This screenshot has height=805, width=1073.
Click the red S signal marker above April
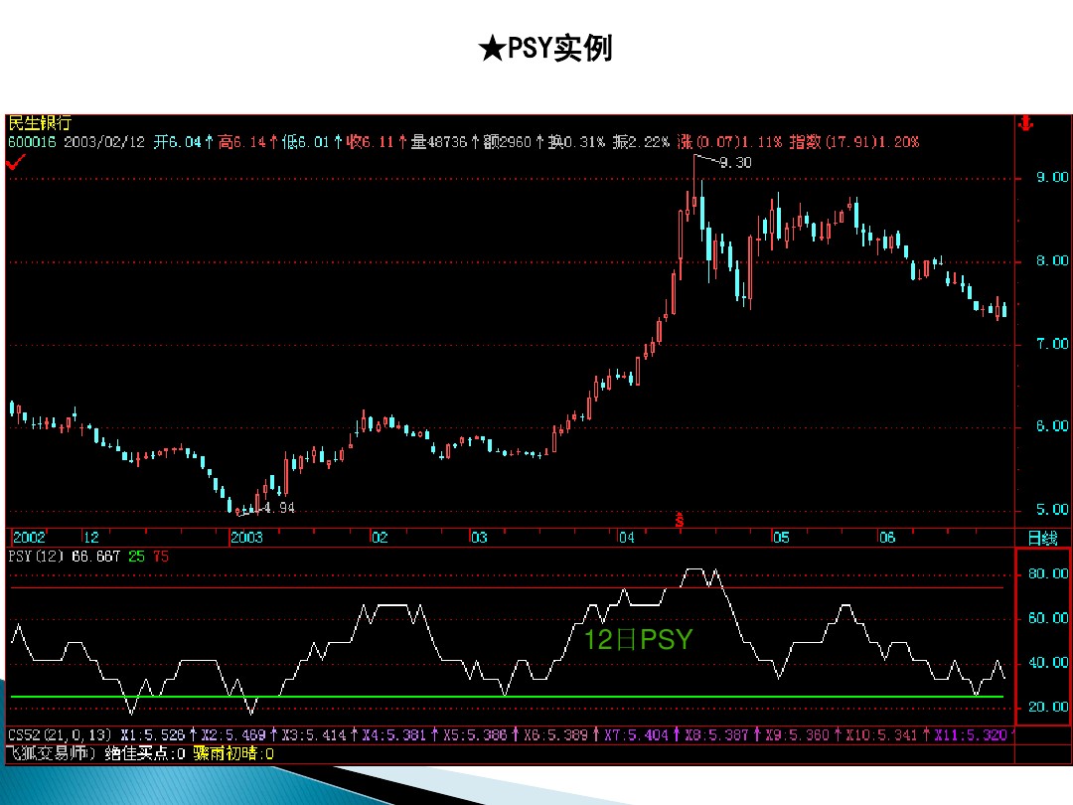point(679,519)
